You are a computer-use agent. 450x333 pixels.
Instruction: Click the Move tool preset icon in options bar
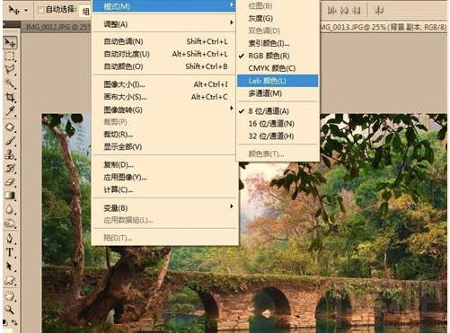(x=13, y=10)
